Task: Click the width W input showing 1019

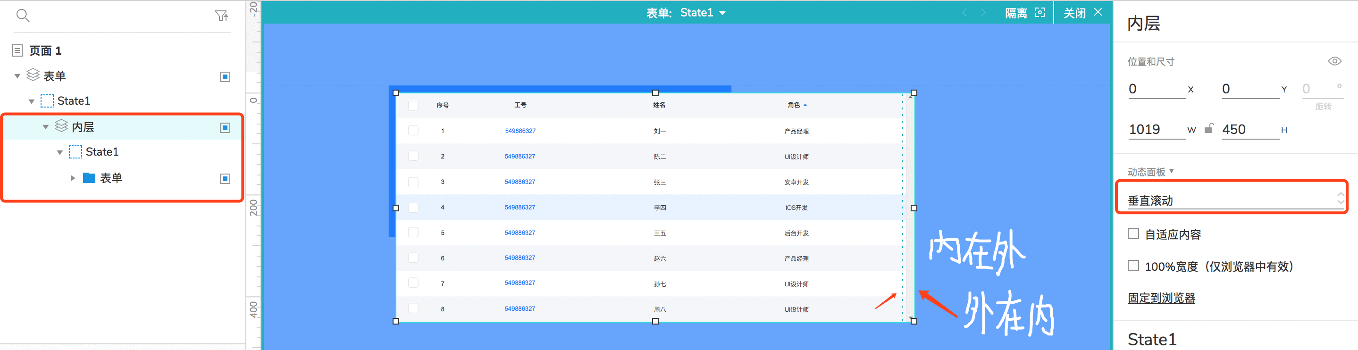Action: pyautogui.click(x=1157, y=129)
